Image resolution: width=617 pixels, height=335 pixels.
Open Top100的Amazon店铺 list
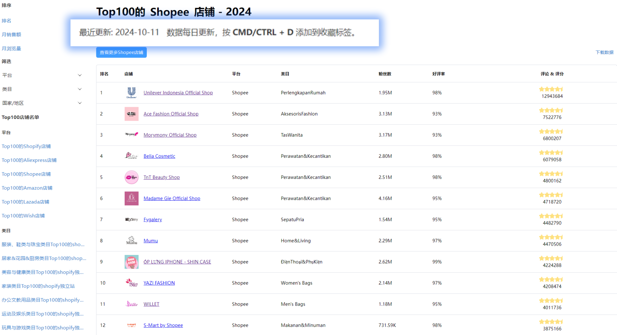click(x=27, y=188)
